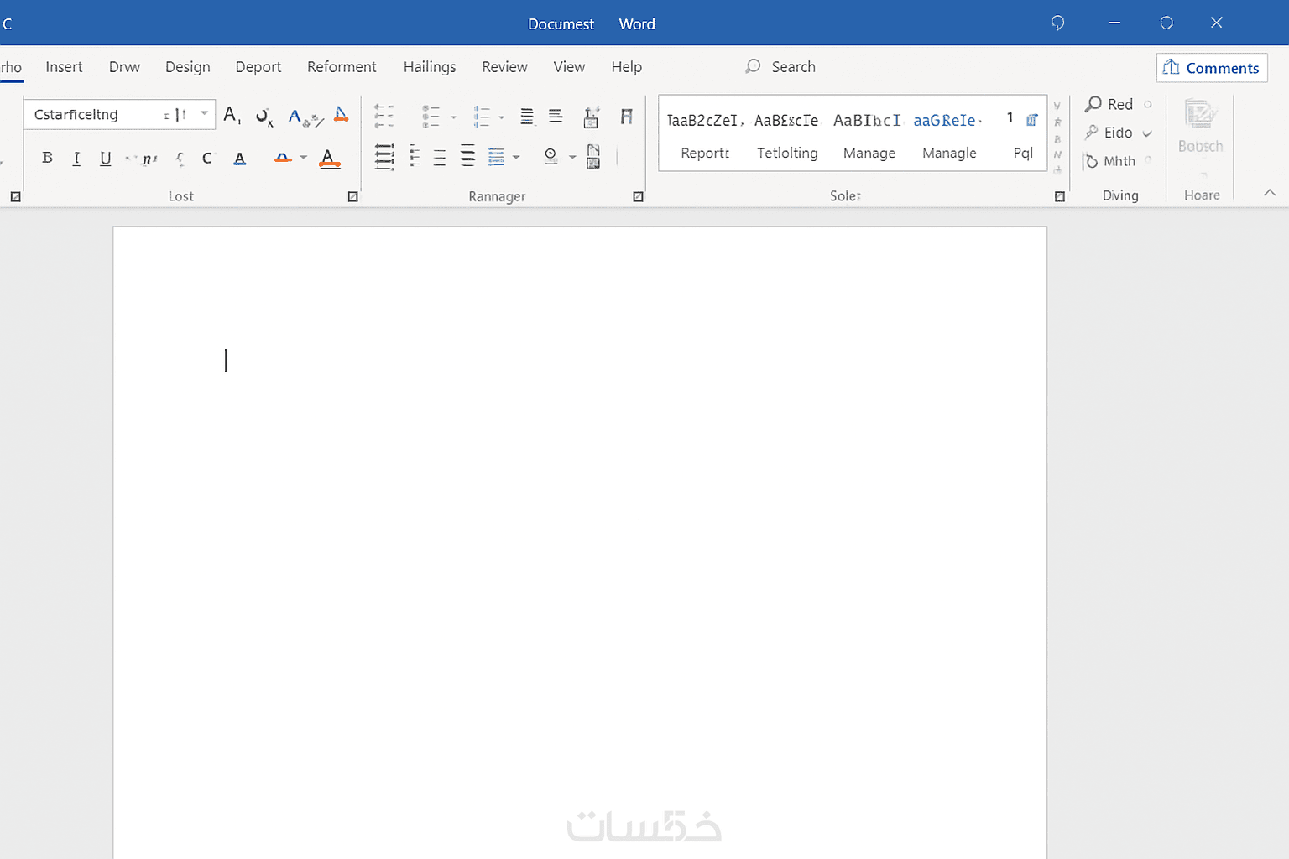Click the C character icon beside italic tools
Image resolution: width=1289 pixels, height=859 pixels.
click(207, 158)
